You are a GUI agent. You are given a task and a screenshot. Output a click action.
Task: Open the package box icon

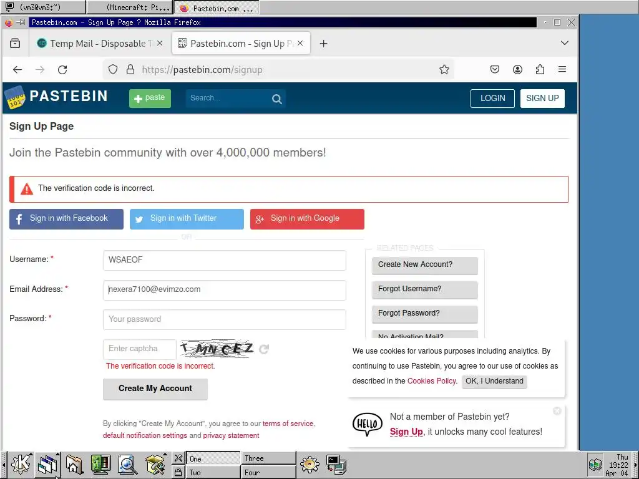pos(155,465)
